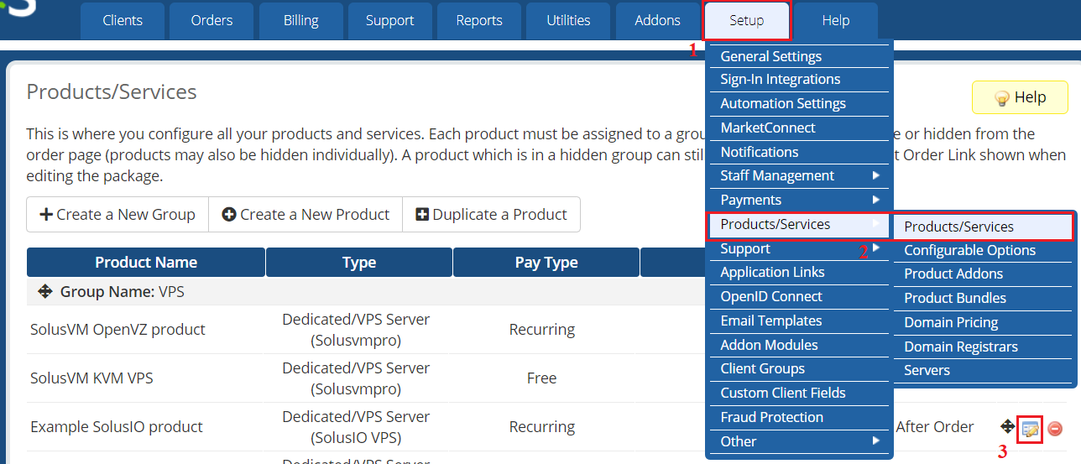The image size is (1081, 464).
Task: Click move handle icon beside Group Name VPS
Action: 45,291
